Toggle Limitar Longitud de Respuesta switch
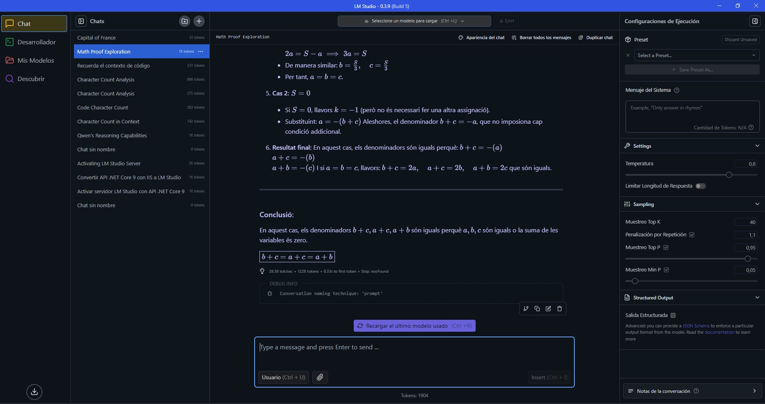Image resolution: width=765 pixels, height=404 pixels. tap(701, 186)
